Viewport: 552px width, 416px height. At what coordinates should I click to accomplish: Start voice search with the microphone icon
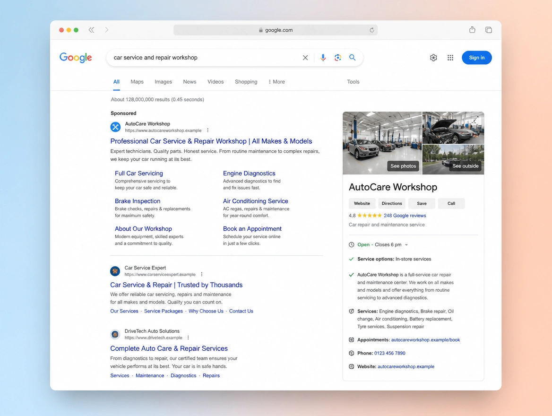pyautogui.click(x=323, y=58)
